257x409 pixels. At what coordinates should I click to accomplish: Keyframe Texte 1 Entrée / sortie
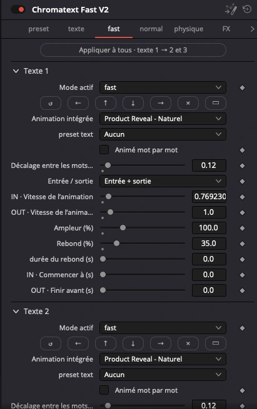coord(242,181)
